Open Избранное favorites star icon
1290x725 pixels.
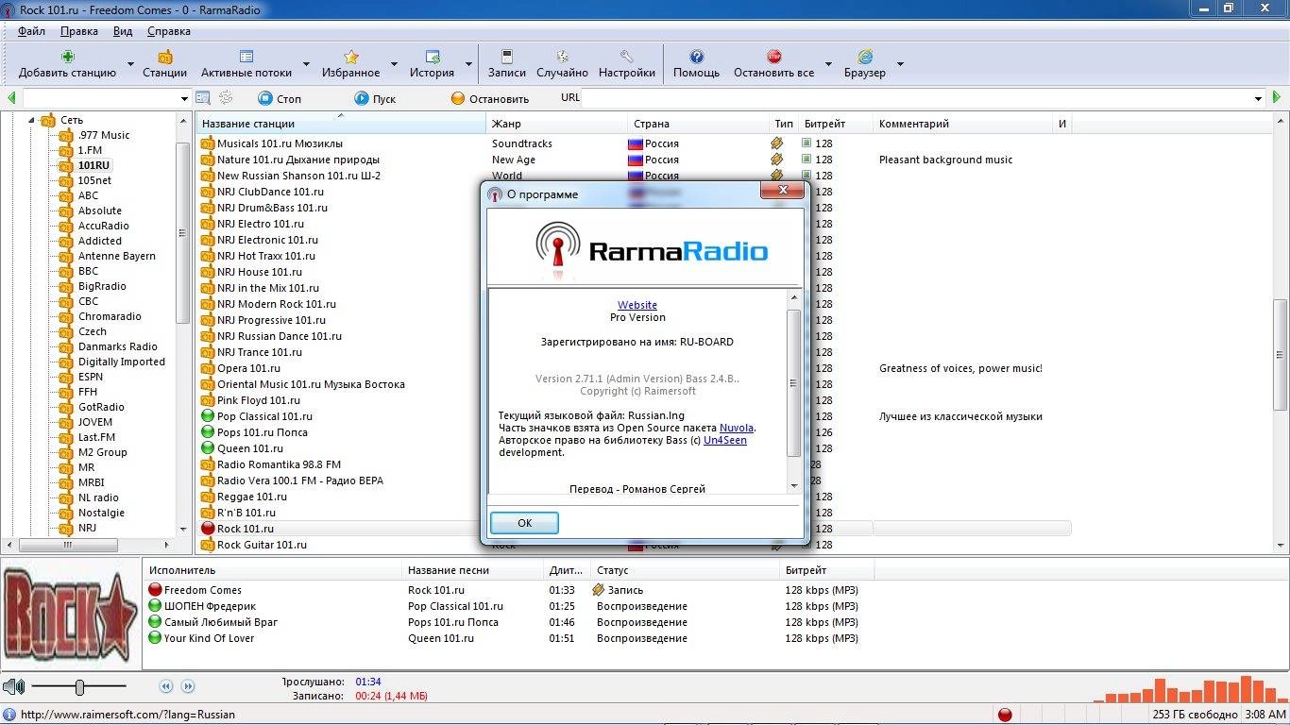pyautogui.click(x=351, y=57)
